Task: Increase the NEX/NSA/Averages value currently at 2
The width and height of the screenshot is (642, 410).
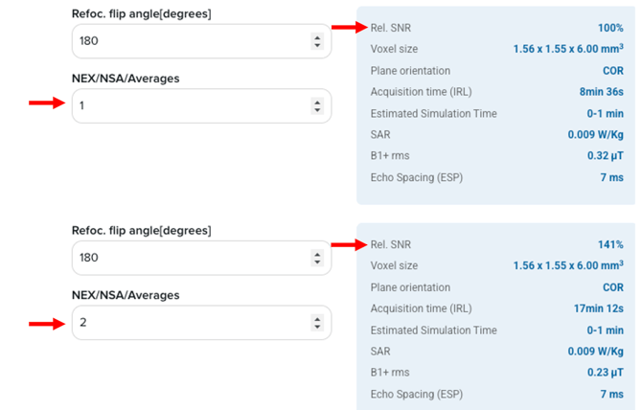Action: [x=318, y=318]
